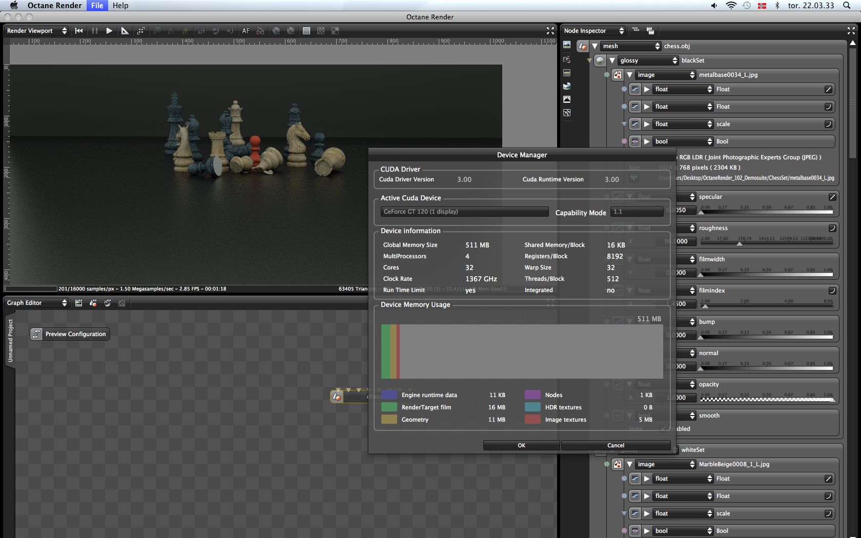Open the Help menu
The height and width of the screenshot is (538, 861).
120,6
